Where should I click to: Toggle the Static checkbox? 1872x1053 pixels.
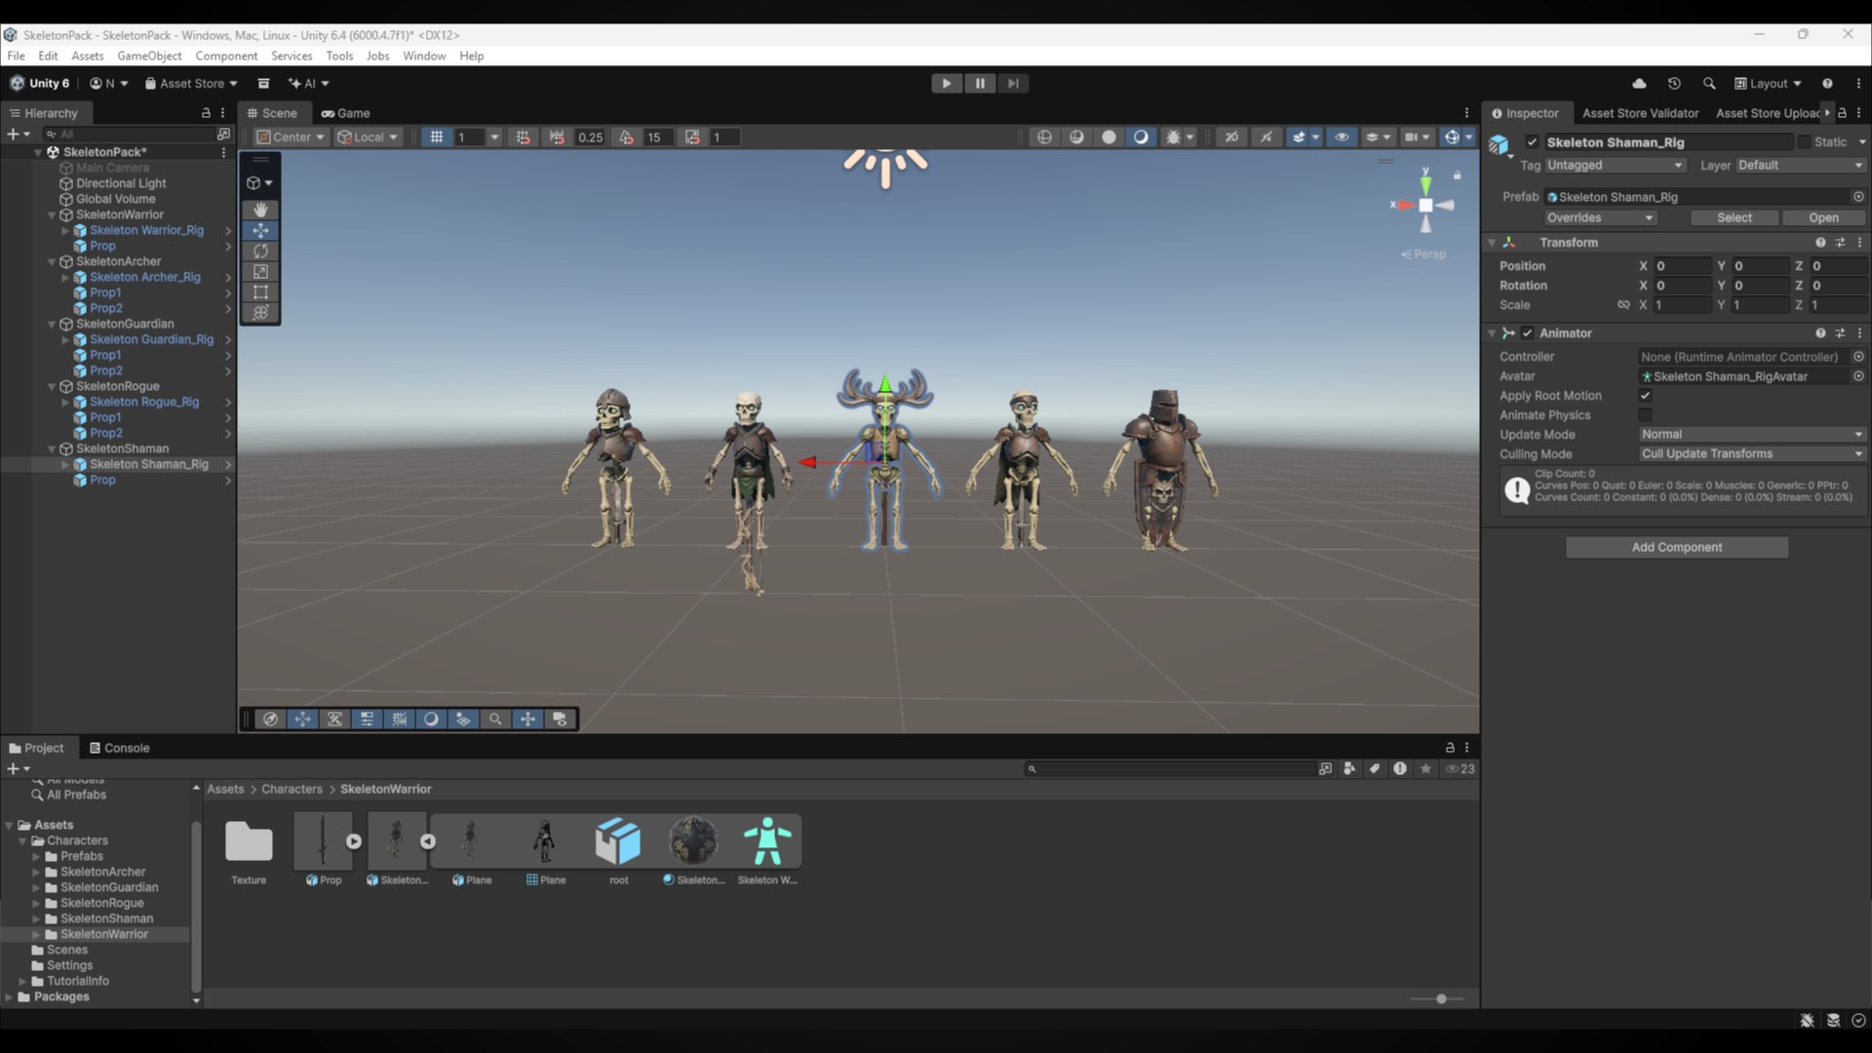1804,142
